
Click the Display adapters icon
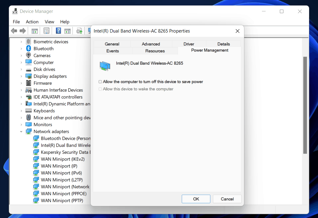pos(29,76)
